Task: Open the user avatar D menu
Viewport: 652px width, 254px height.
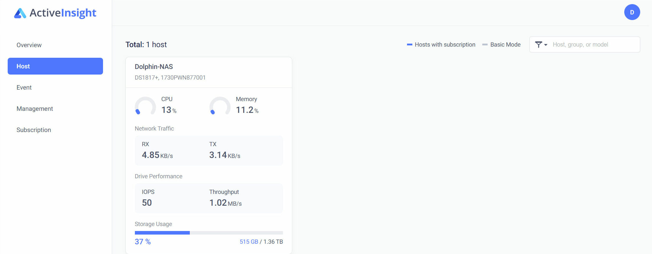Action: [x=632, y=12]
